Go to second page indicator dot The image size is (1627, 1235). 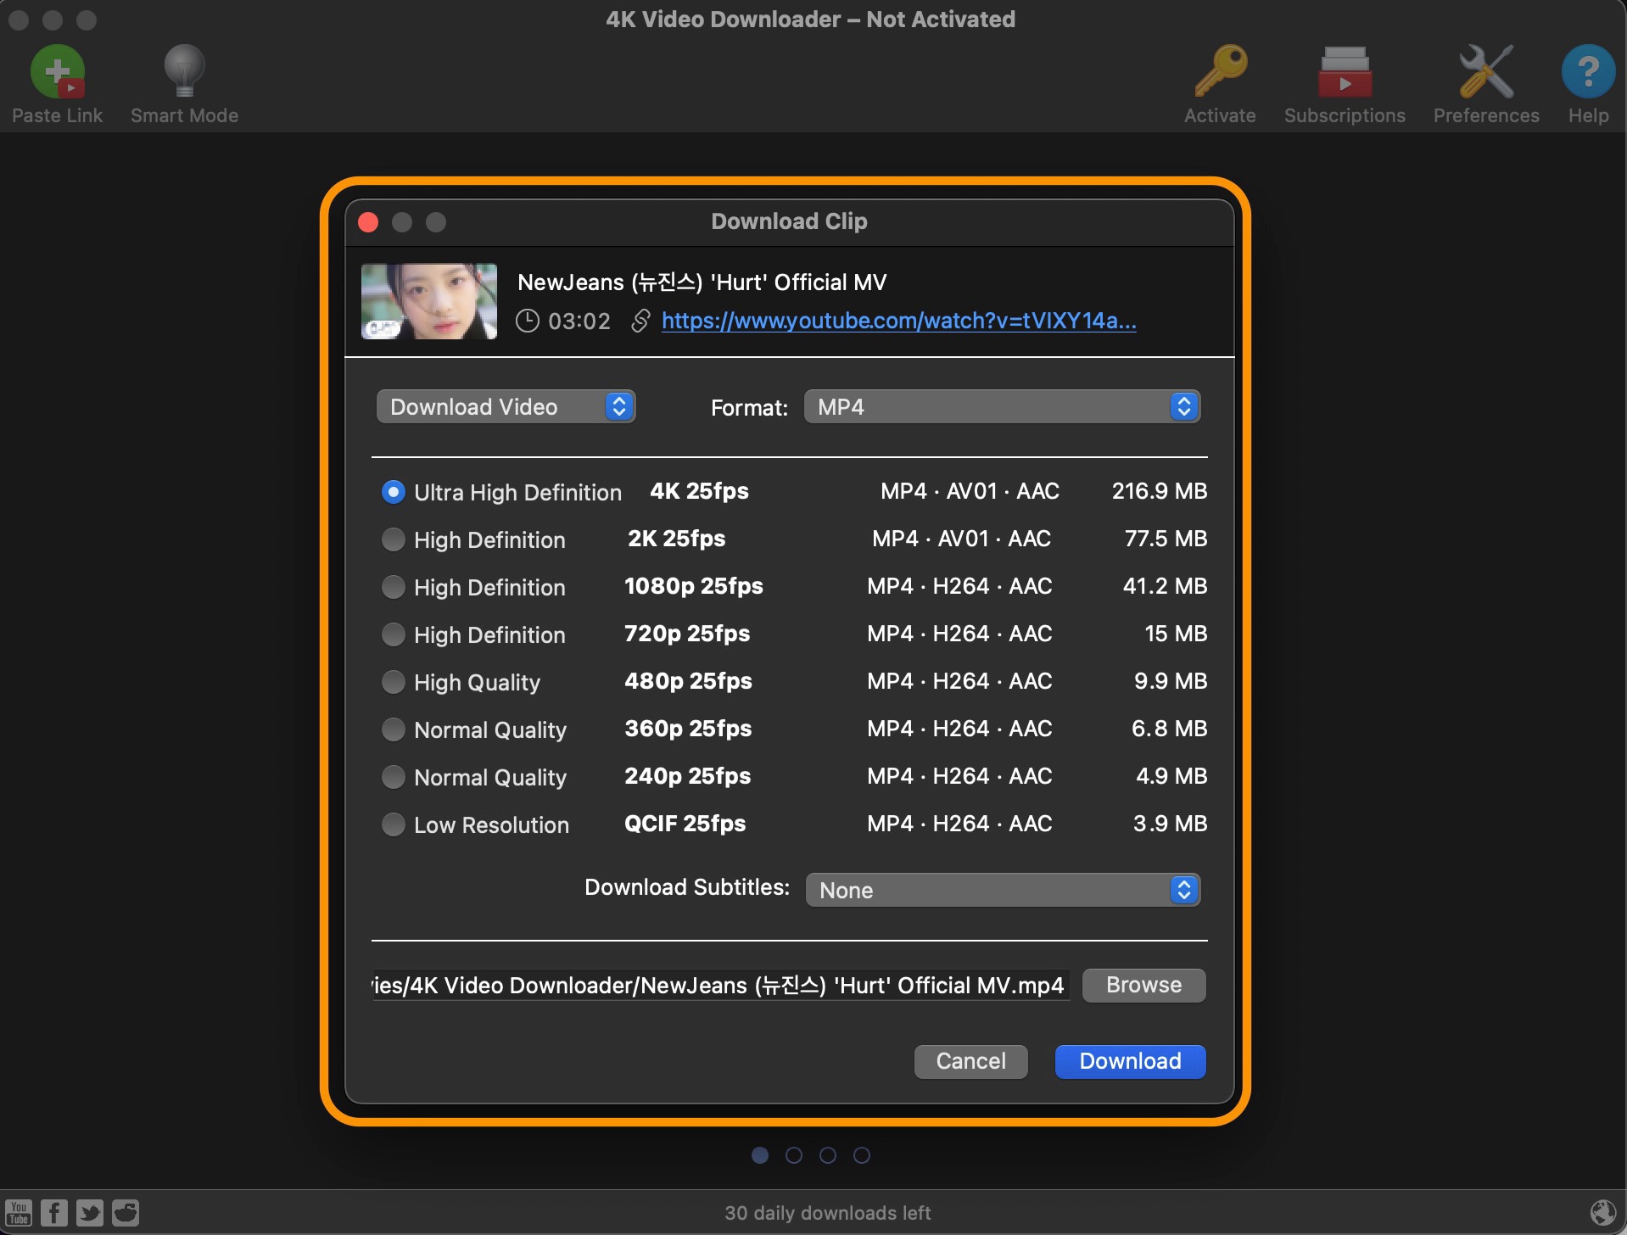coord(794,1155)
